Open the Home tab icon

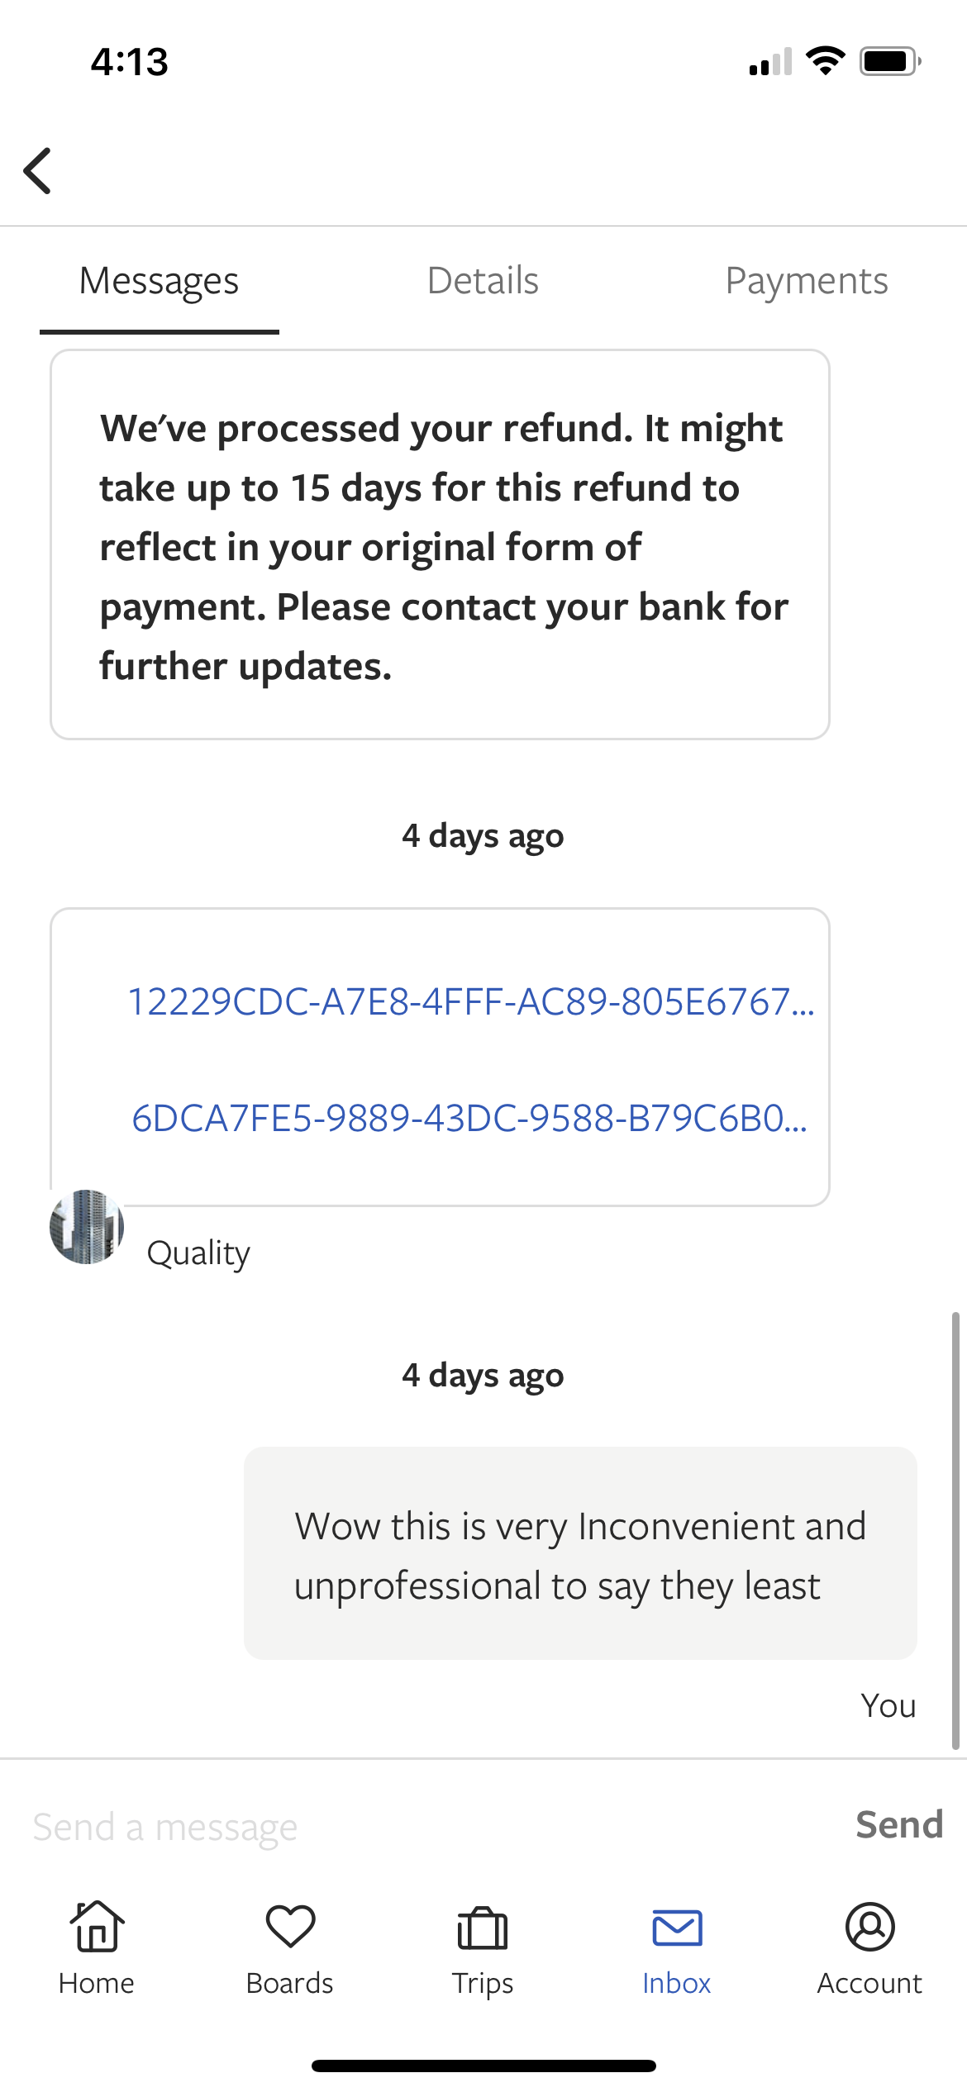(97, 1926)
